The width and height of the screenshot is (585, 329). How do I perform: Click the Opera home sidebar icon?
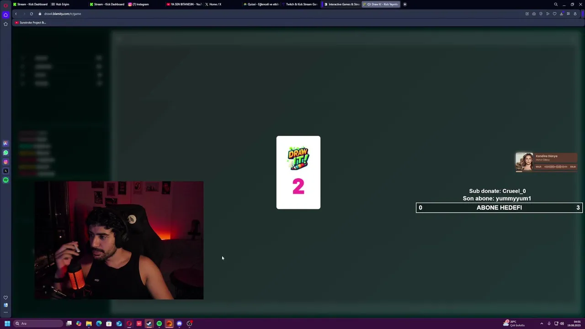pyautogui.click(x=5, y=15)
